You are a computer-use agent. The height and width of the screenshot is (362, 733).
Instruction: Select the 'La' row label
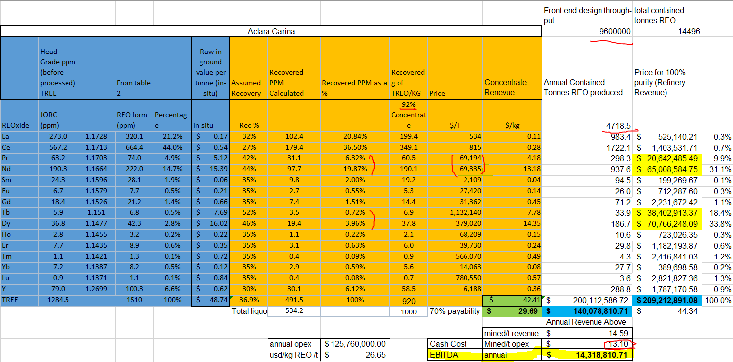[19, 136]
